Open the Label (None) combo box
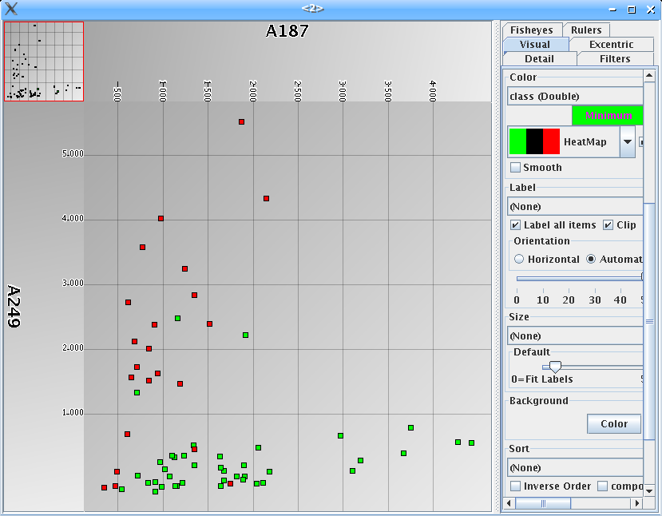 click(x=575, y=207)
